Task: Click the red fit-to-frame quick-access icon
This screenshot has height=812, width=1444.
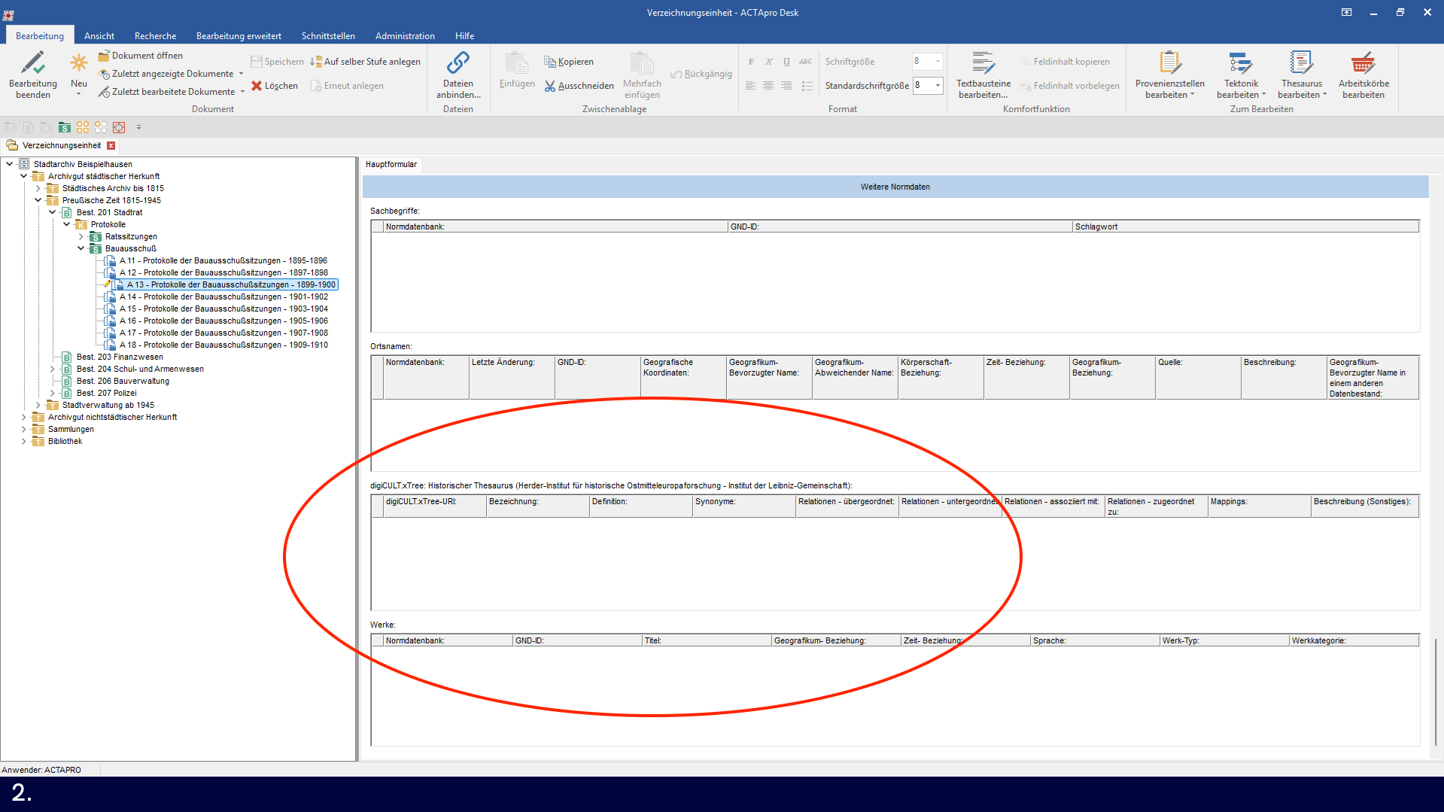Action: coord(119,127)
